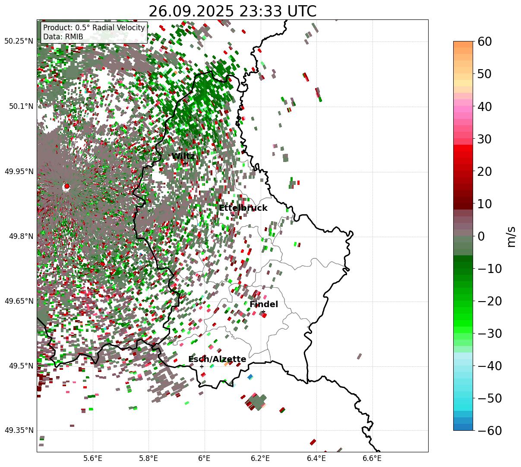
Task: Click the 'Product: 0.5° Radial Velocity' label
Action: [94, 28]
